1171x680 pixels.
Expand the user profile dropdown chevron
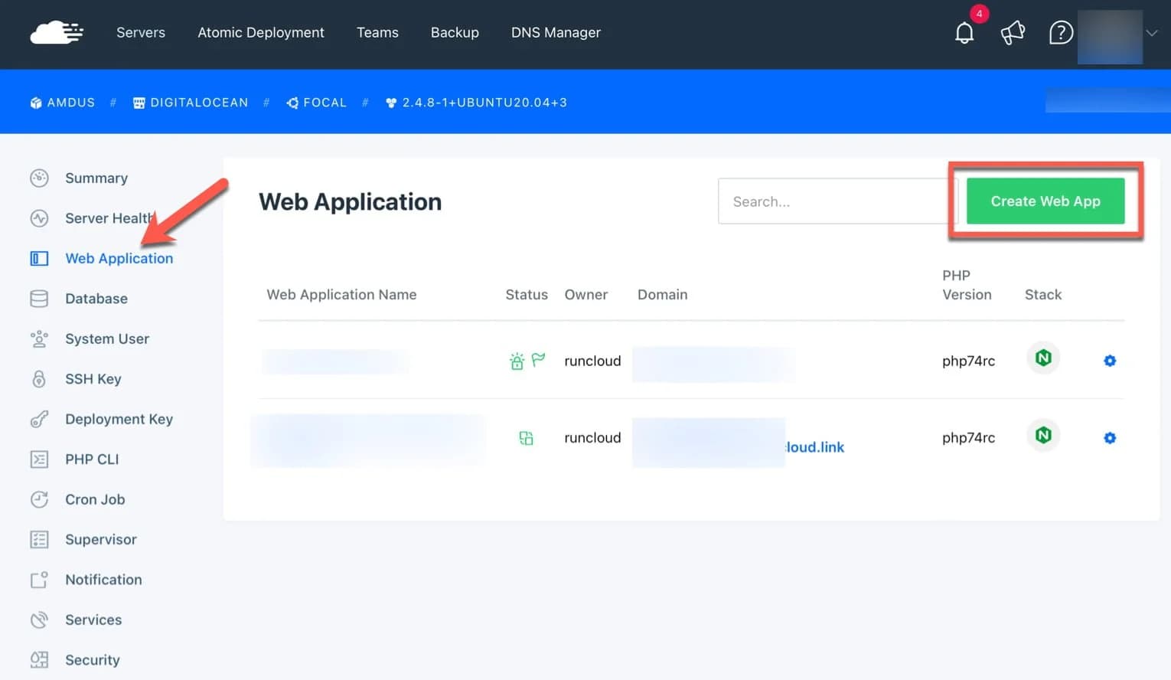tap(1151, 32)
